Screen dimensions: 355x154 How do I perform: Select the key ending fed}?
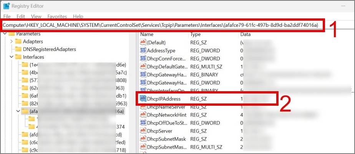click(78, 142)
